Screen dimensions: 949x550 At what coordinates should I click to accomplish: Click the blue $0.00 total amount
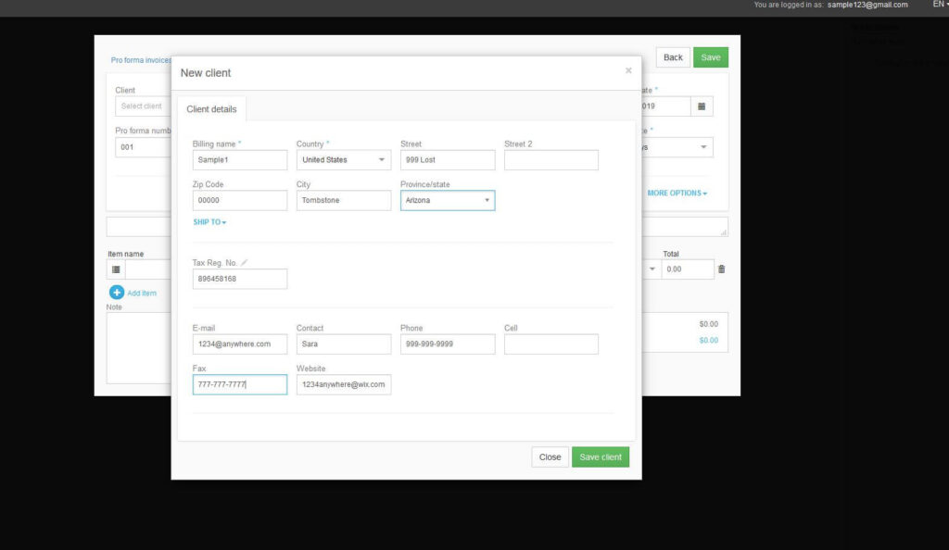[708, 341]
